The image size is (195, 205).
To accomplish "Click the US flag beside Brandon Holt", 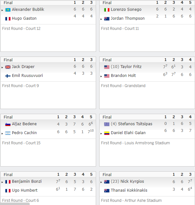I will (x=107, y=76).
